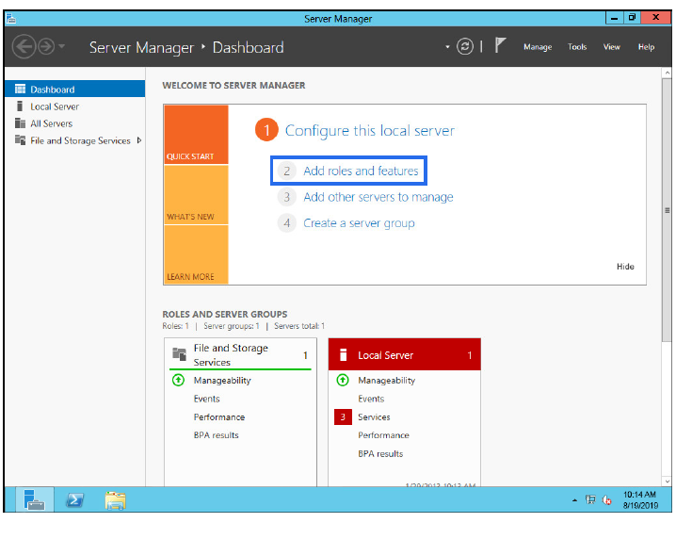Click the vertical scrollbar thumb
The width and height of the screenshot is (676, 539).
pyautogui.click(x=667, y=210)
